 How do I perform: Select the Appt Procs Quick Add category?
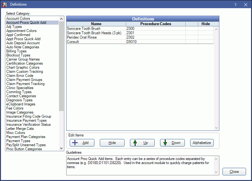(x=32, y=39)
